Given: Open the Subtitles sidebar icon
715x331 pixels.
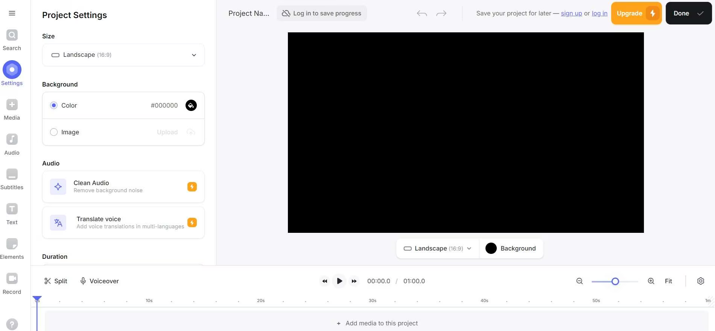Looking at the screenshot, I should click(12, 174).
